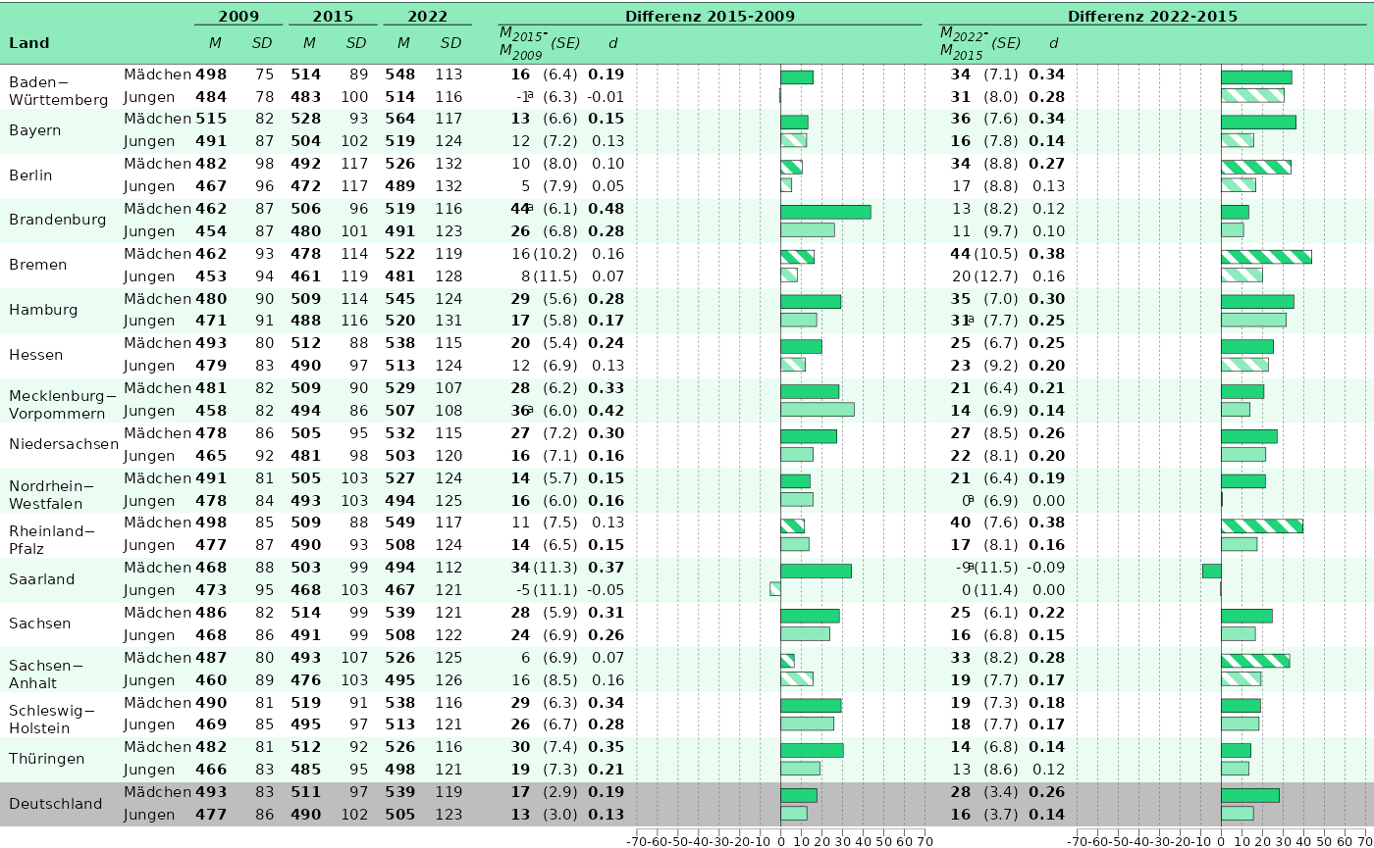Image resolution: width=1374 pixels, height=848 pixels.
Task: Select the Mecklenburg-Vorpommern state label
Action: click(x=63, y=405)
